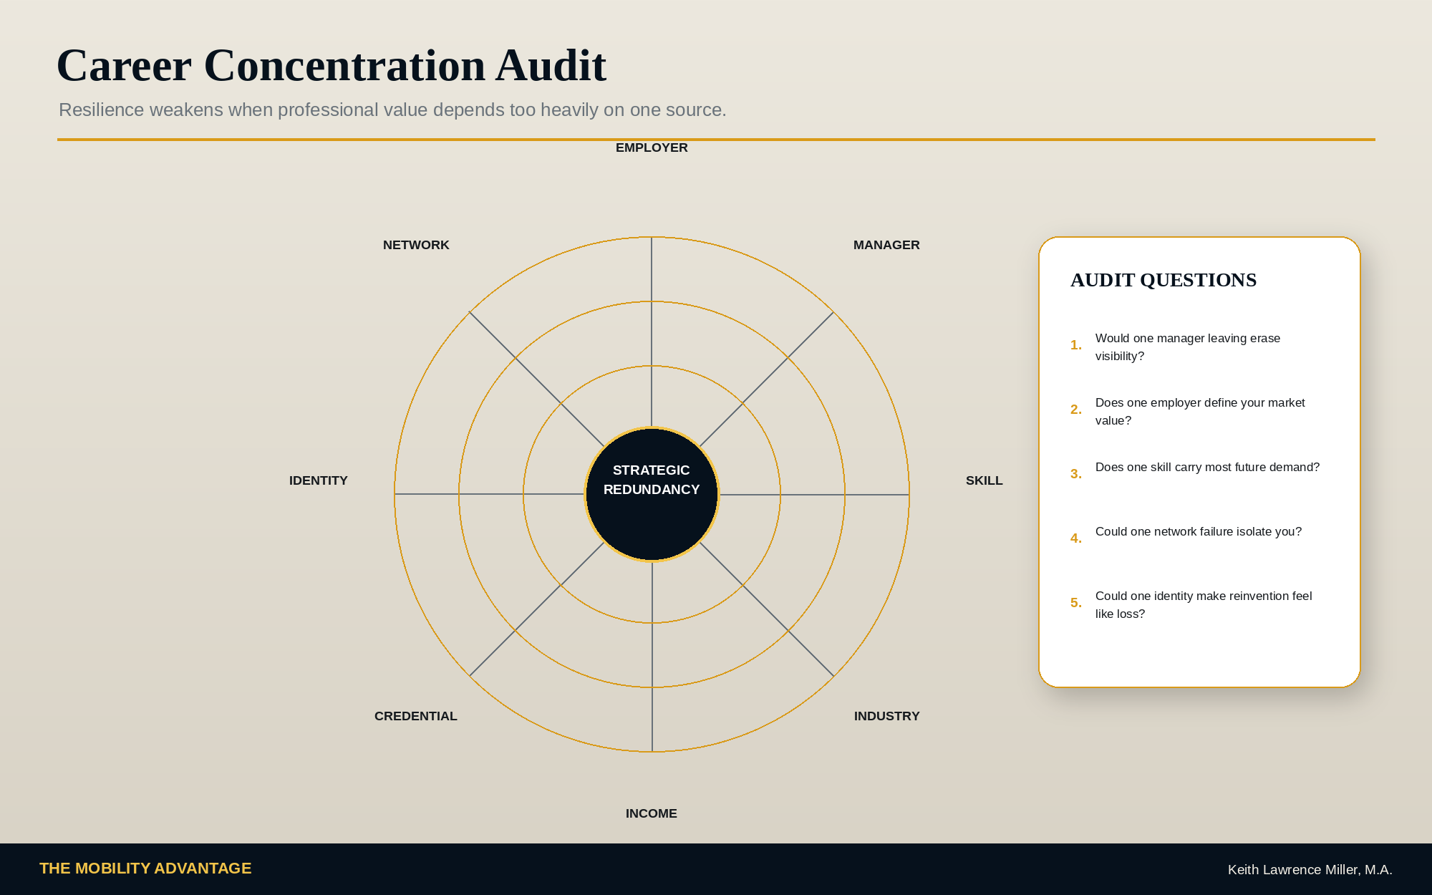Select the 'Keith Lawrence Miller, M.A.' author credit
Image resolution: width=1432 pixels, height=895 pixels.
1310,870
